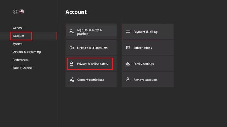Click the content restrictions people-lock icon

pyautogui.click(x=72, y=80)
